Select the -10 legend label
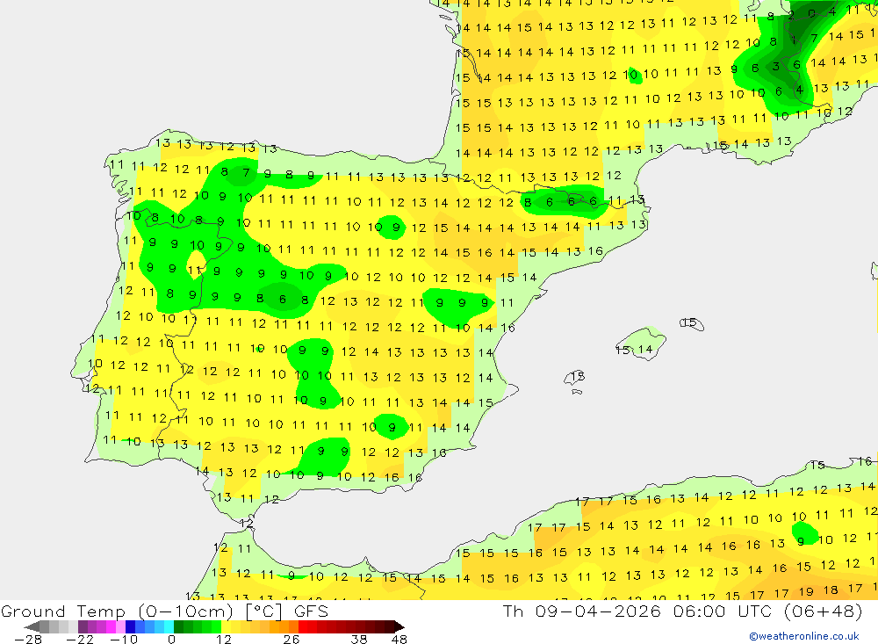The height and width of the screenshot is (644, 878). point(124,639)
